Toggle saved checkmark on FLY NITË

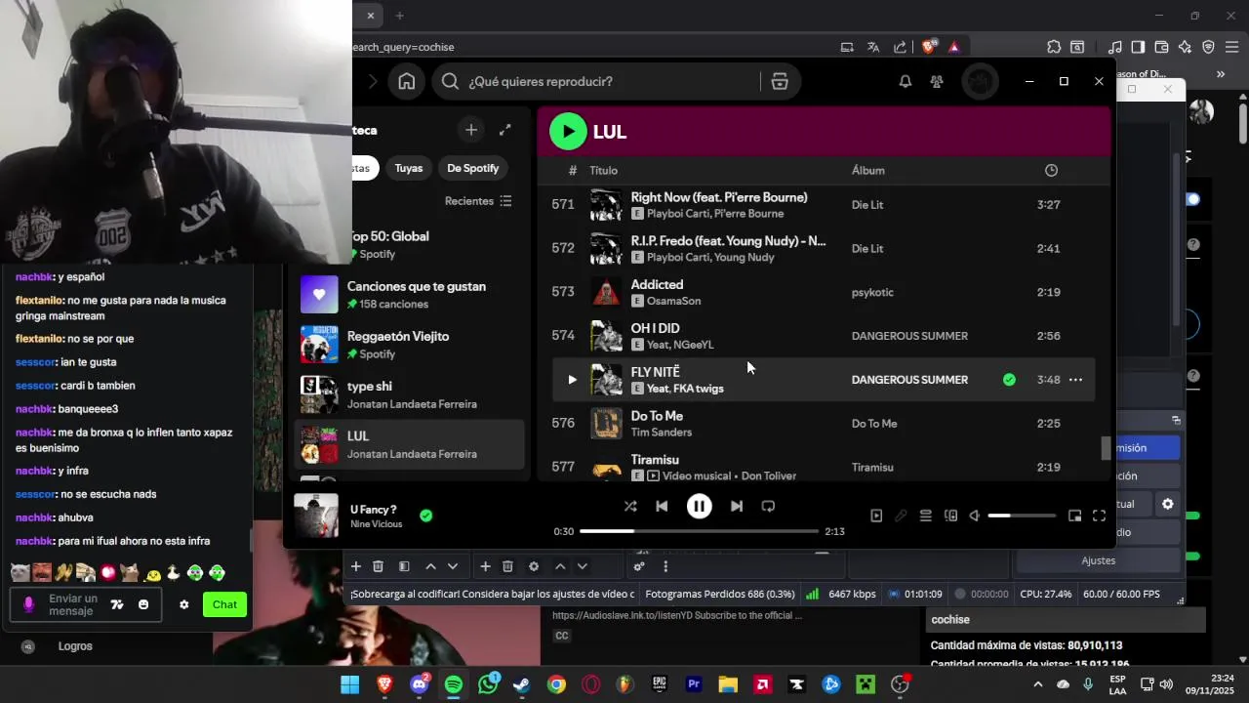coord(1009,380)
